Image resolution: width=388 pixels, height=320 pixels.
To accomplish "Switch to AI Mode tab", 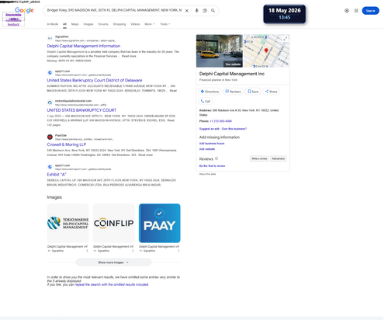I will coord(53,24).
